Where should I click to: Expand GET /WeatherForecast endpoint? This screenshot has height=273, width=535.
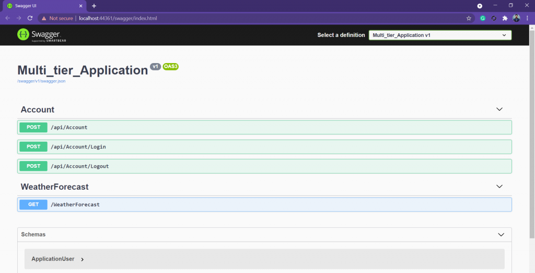(x=264, y=205)
